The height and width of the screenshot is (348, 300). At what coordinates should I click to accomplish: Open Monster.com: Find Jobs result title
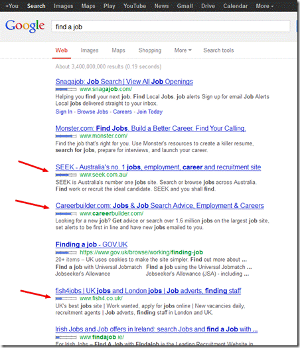(x=151, y=128)
